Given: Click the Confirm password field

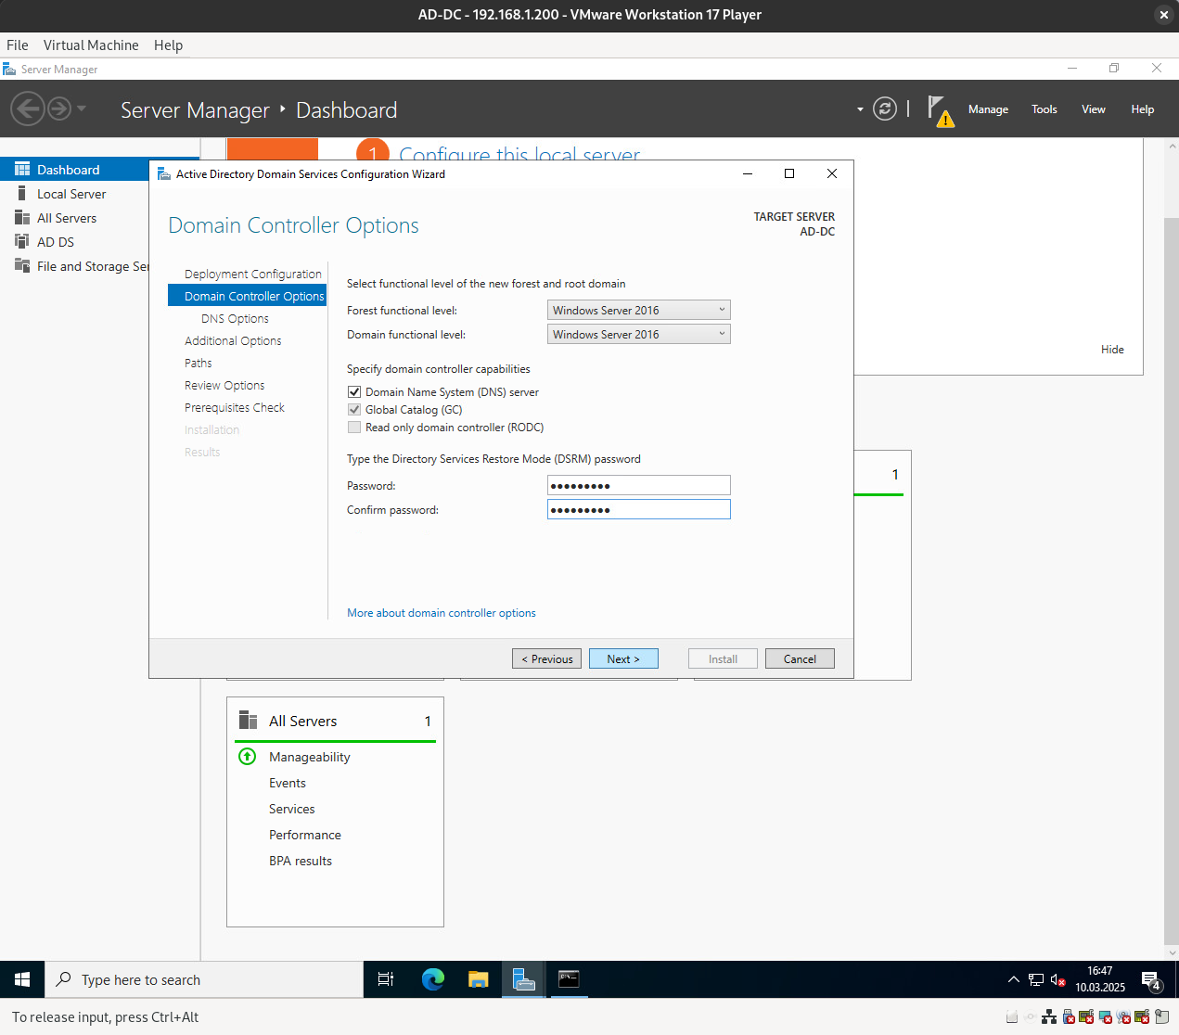Looking at the screenshot, I should point(639,509).
